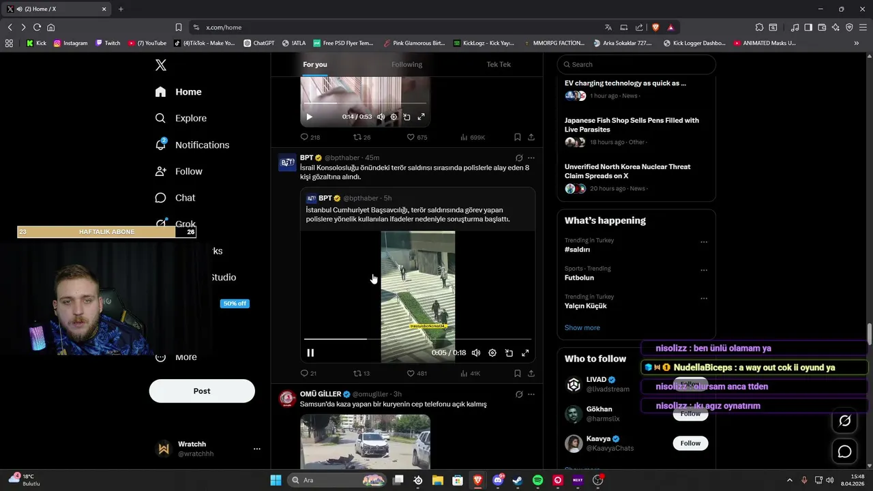
Task: Open OMÜ GİLLER crash photo
Action: pyautogui.click(x=365, y=442)
